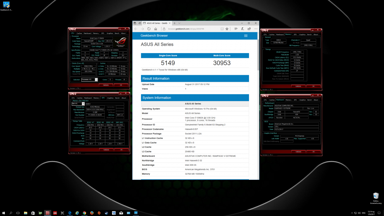
Task: Click the Edge forward arrow
Action: pyautogui.click(x=142, y=28)
